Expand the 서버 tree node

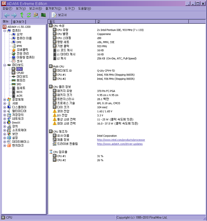[5, 103]
